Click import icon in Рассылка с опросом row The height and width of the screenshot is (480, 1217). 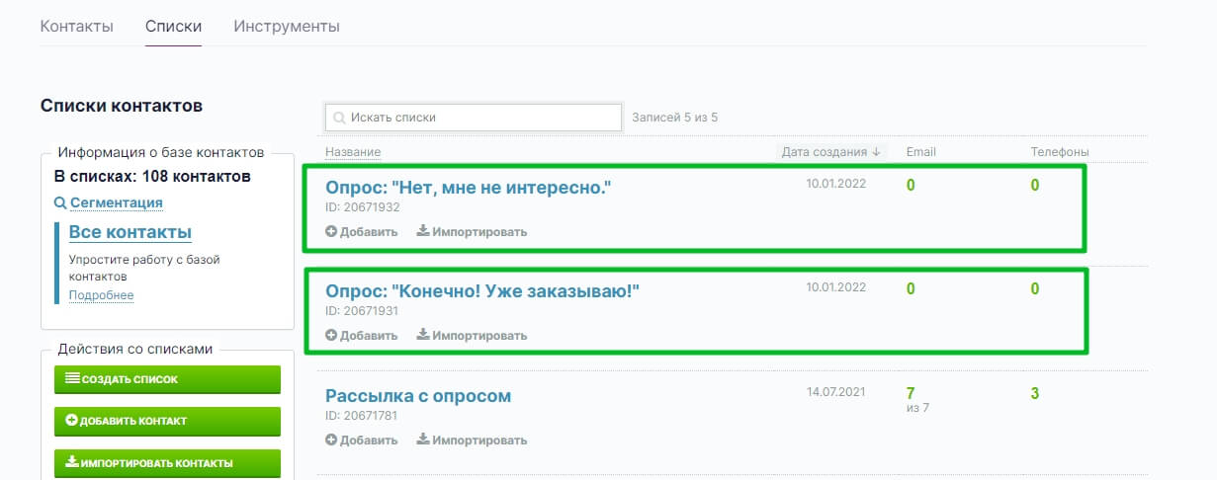click(x=422, y=440)
